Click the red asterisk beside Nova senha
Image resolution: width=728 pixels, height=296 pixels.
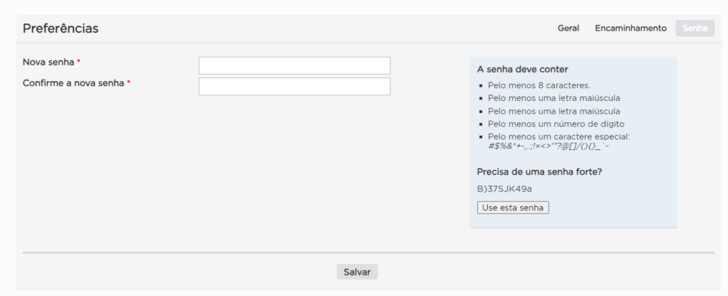click(79, 62)
